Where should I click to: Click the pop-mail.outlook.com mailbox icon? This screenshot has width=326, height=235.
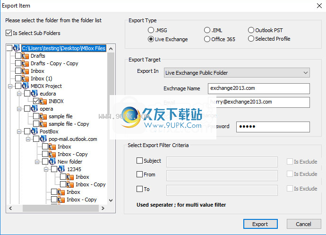[x=43, y=139]
